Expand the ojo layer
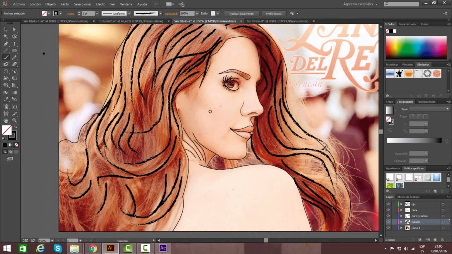The width and height of the screenshot is (452, 254). point(401,204)
